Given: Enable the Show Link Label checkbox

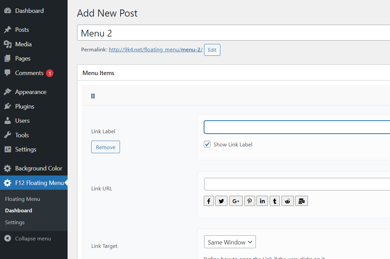Looking at the screenshot, I should [x=207, y=144].
